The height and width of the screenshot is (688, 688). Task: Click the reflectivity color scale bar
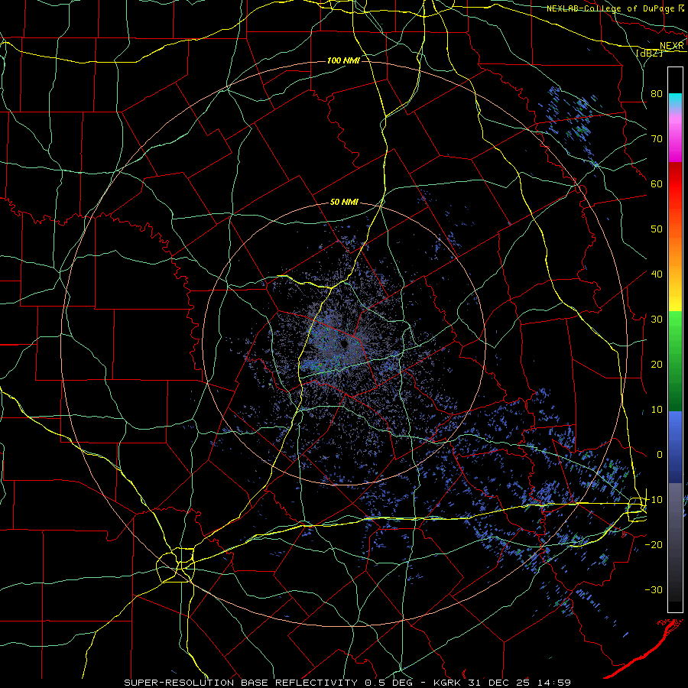(675, 339)
